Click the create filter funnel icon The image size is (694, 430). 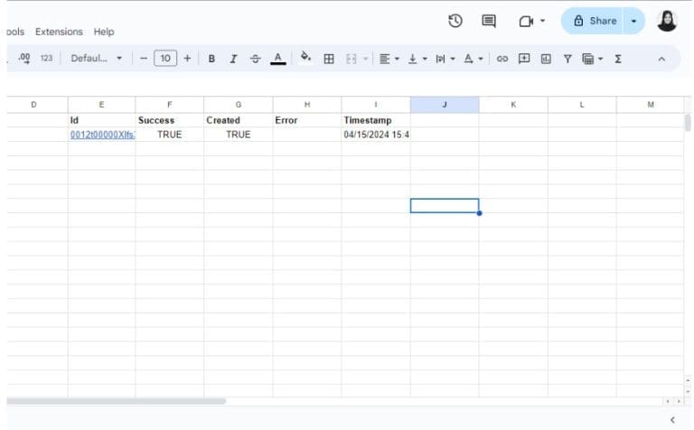click(x=567, y=59)
